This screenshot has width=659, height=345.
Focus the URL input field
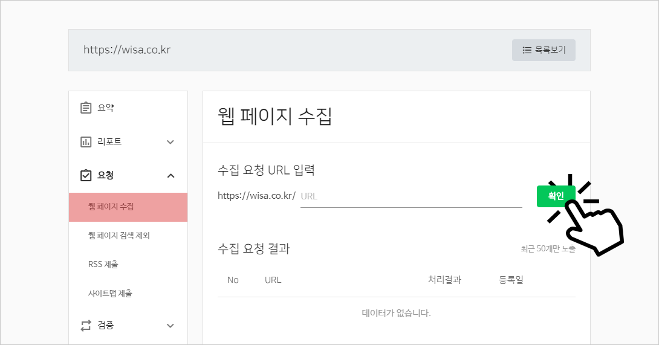pyautogui.click(x=411, y=196)
